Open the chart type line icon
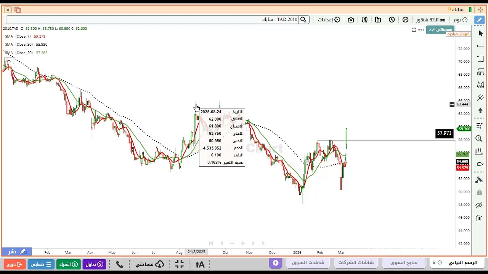 click(x=405, y=20)
